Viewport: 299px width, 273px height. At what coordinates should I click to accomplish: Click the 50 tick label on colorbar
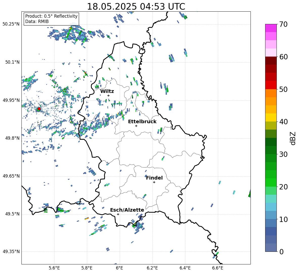[x=283, y=89]
